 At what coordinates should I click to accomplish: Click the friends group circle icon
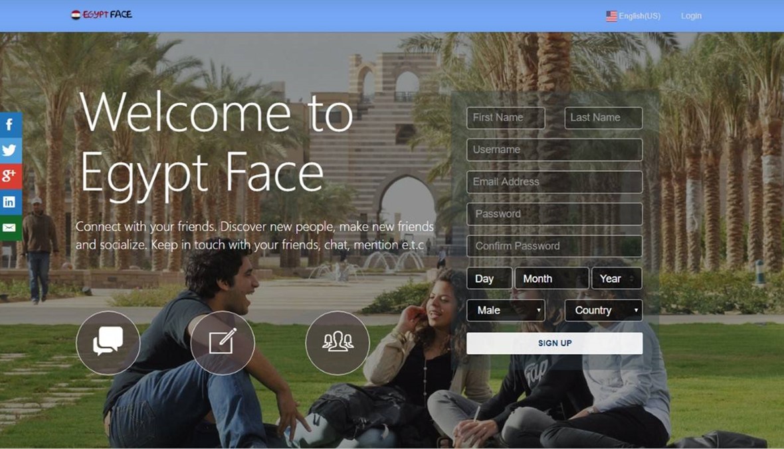(x=338, y=343)
